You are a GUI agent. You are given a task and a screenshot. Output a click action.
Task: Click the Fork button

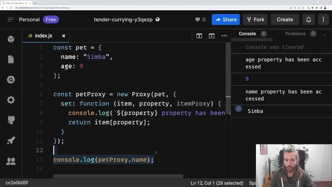coord(255,20)
